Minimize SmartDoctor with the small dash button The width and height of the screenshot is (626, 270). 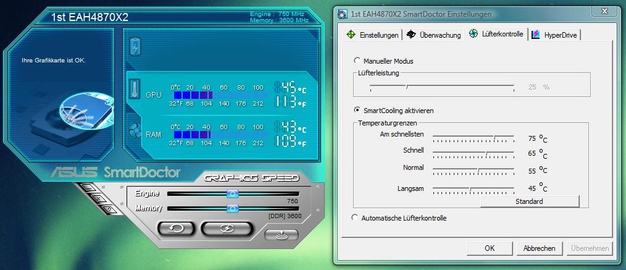click(x=89, y=187)
